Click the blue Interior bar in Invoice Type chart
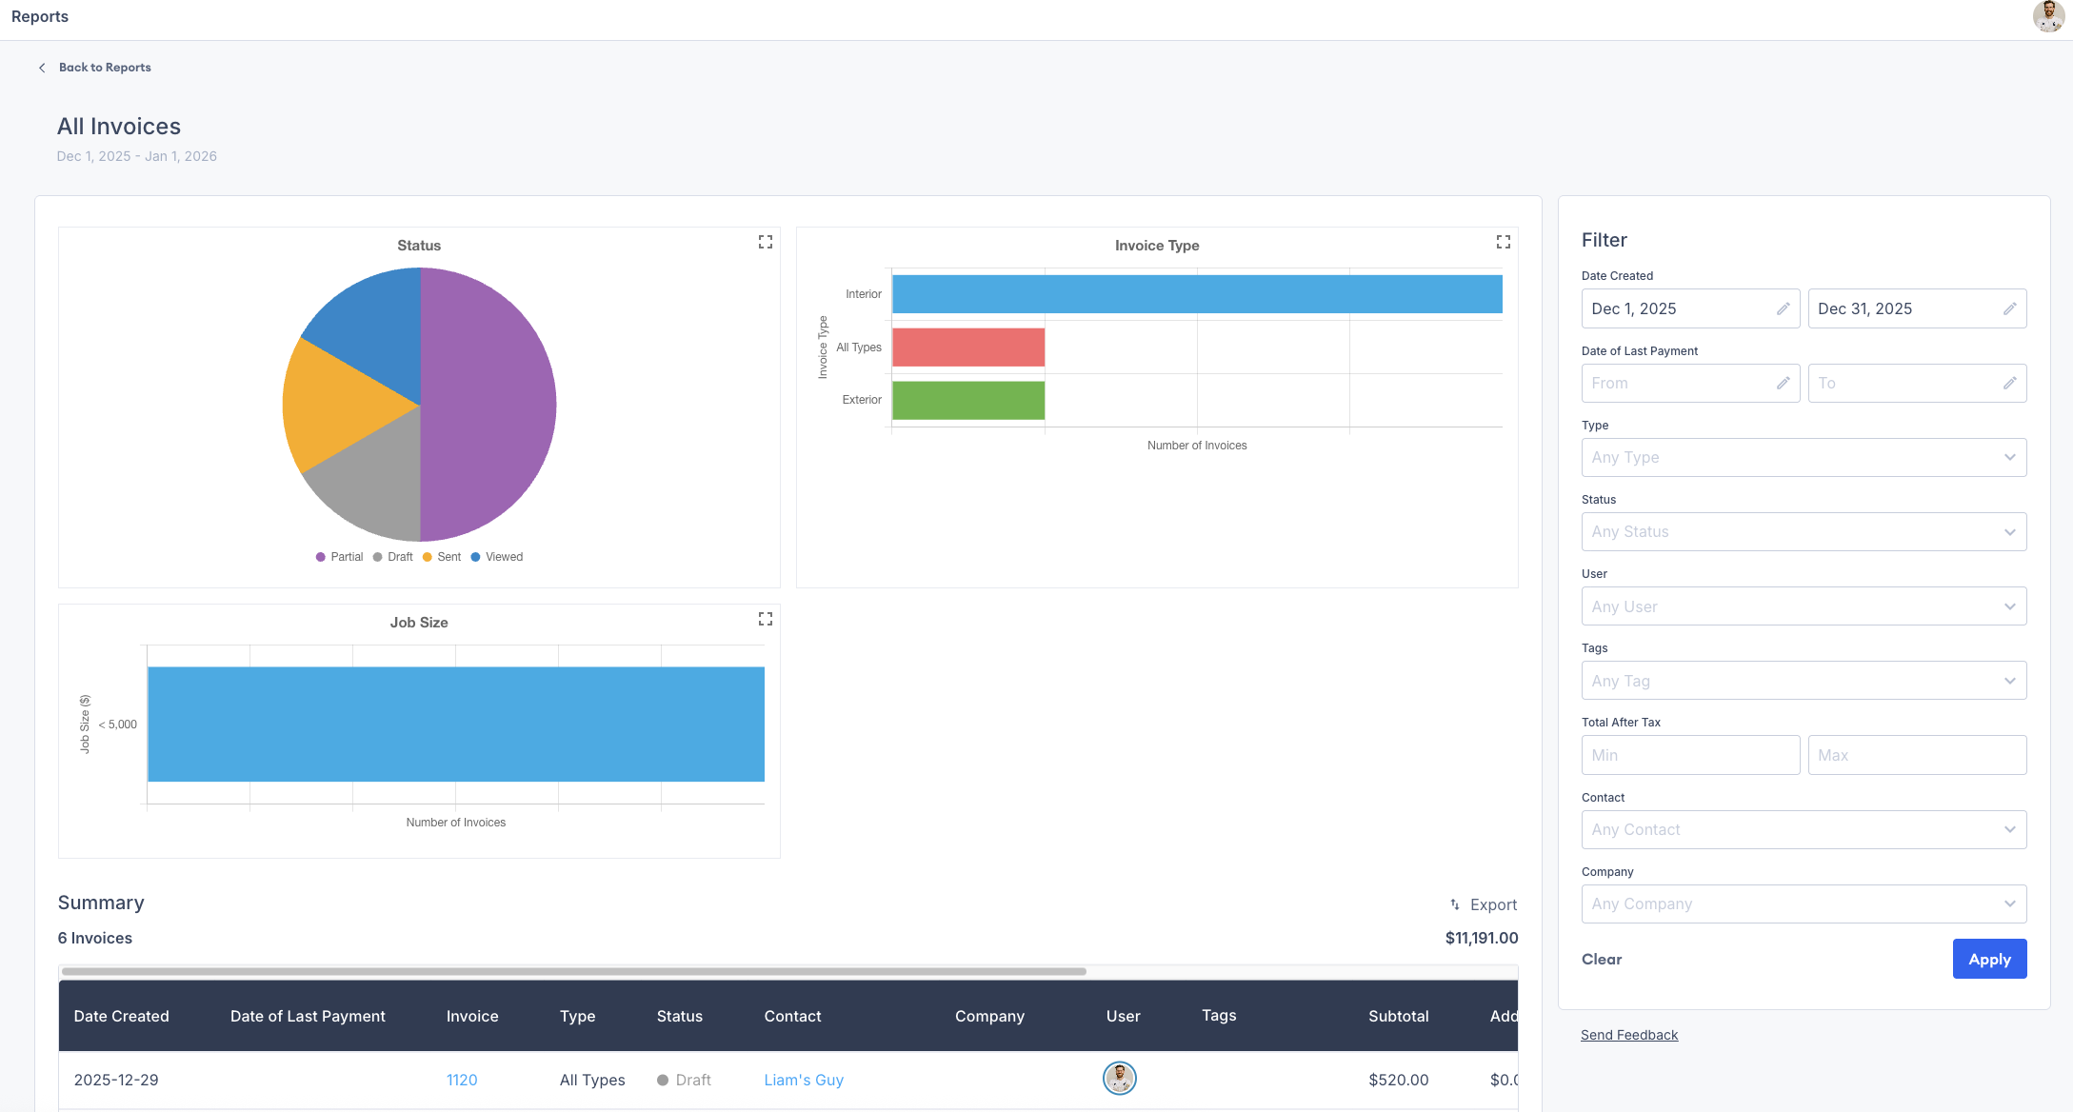Screen dimensions: 2073x1112 (x=1197, y=294)
